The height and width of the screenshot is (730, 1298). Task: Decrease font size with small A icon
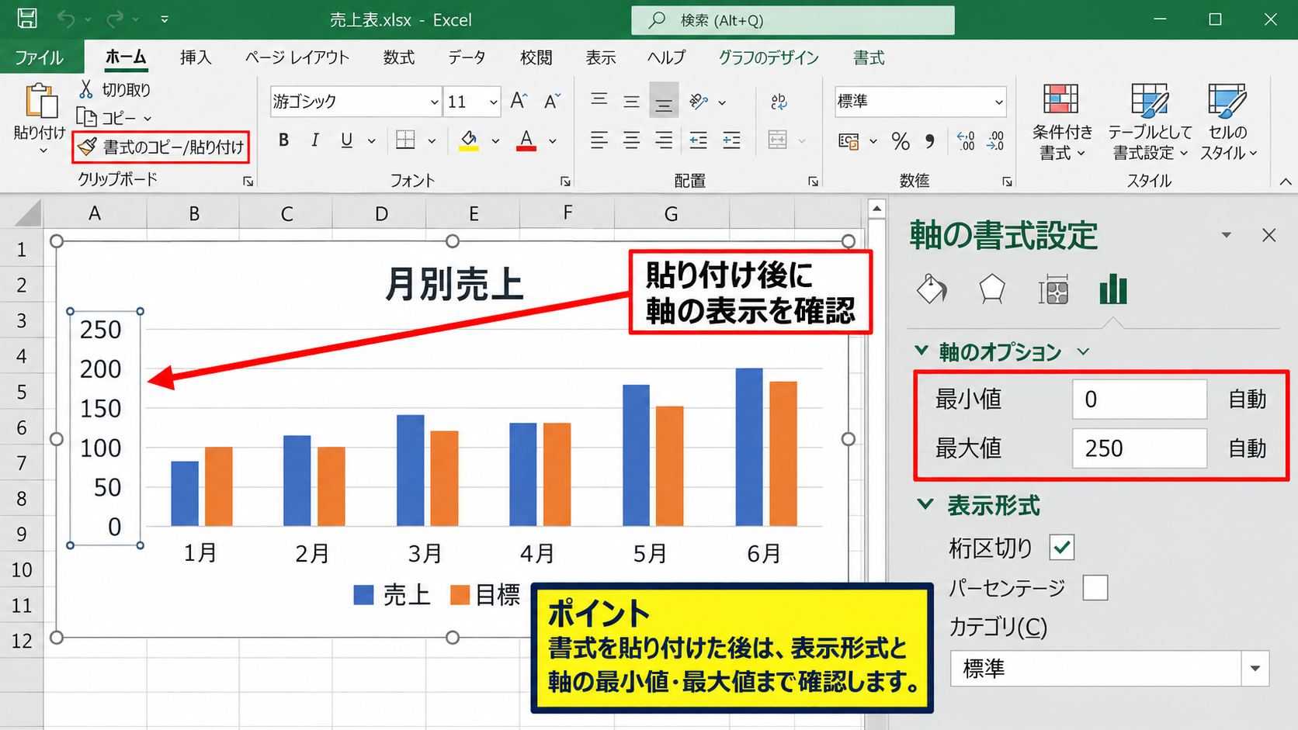point(552,101)
